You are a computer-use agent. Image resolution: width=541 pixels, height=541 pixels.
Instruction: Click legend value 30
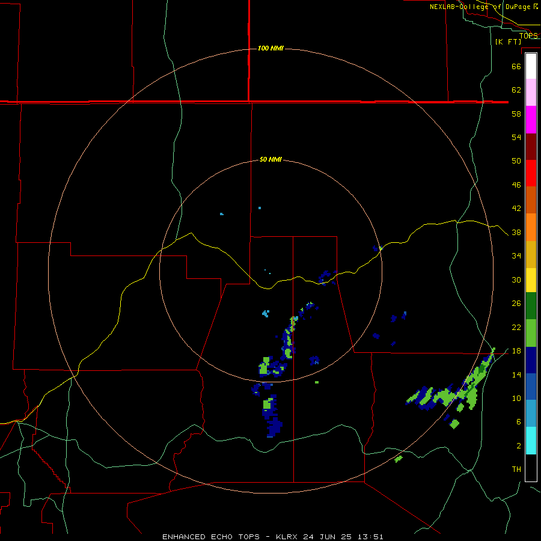point(516,280)
